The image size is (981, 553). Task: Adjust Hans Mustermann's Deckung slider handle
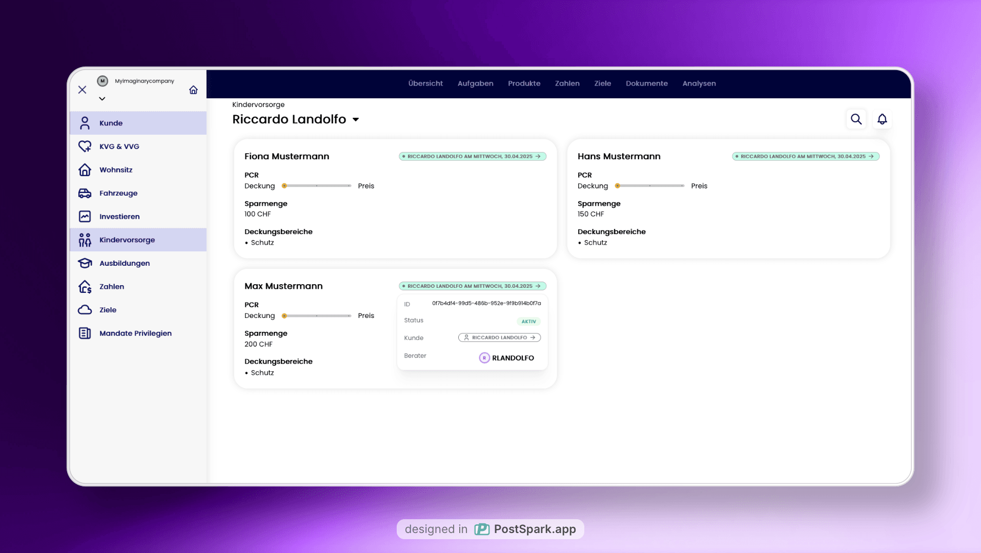[x=619, y=185]
